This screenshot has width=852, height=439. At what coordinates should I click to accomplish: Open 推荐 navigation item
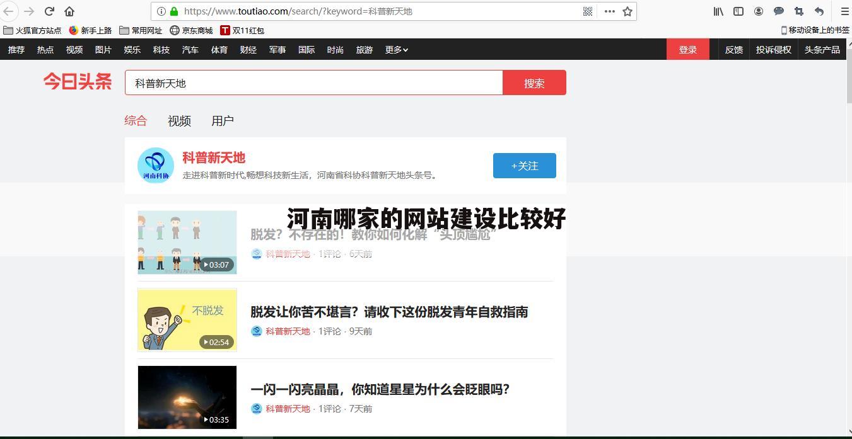(16, 50)
